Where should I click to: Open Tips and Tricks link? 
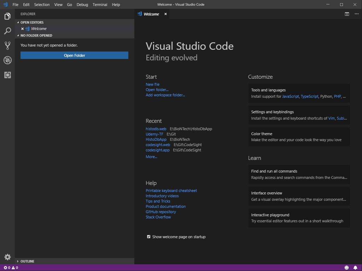(x=158, y=201)
